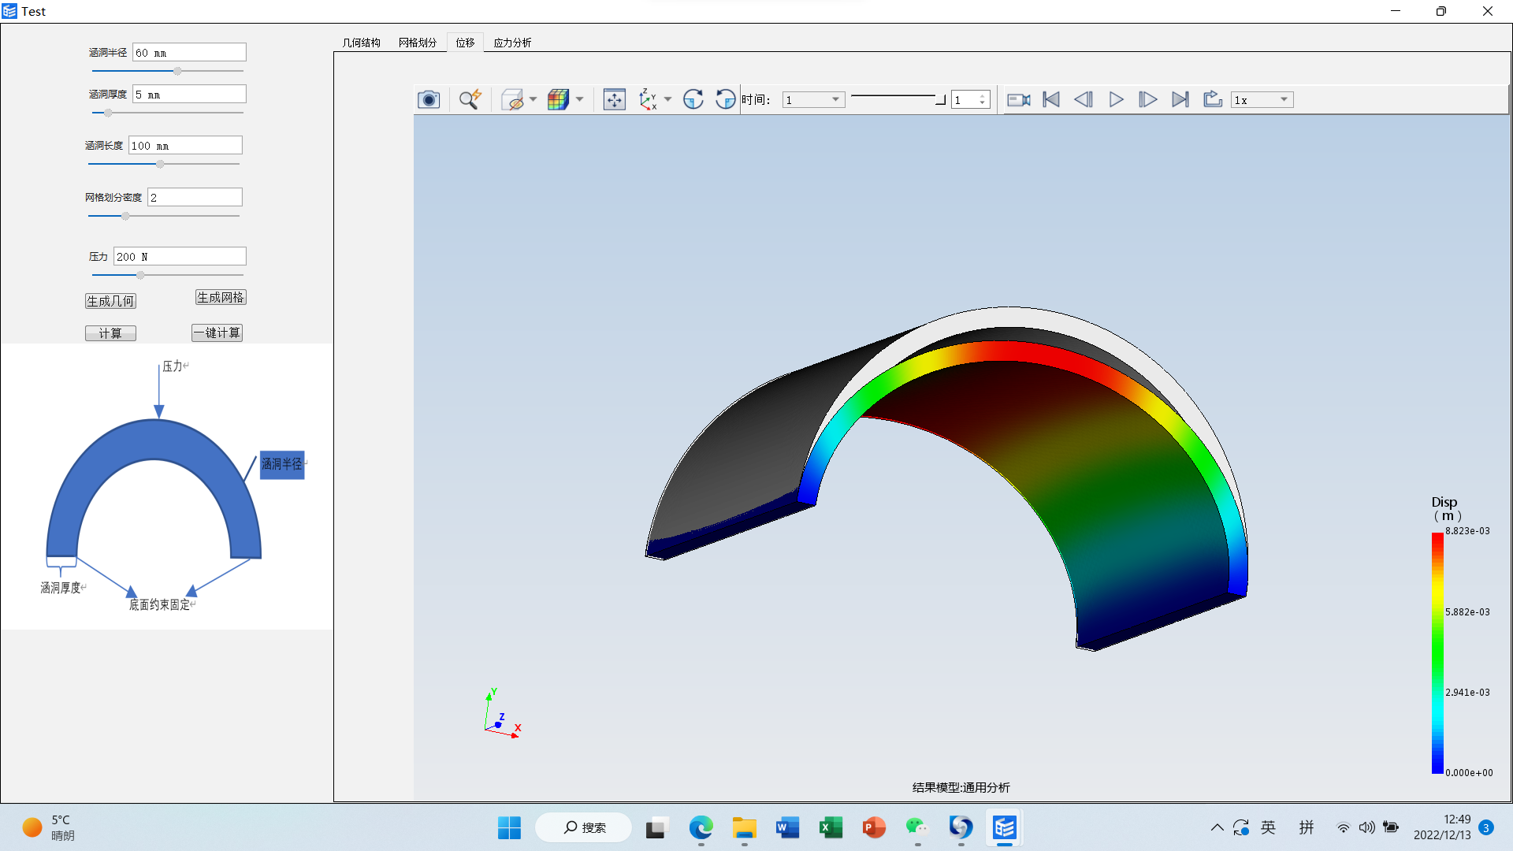The height and width of the screenshot is (851, 1513).
Task: Click the Test app icon in taskbar
Action: point(1004,827)
